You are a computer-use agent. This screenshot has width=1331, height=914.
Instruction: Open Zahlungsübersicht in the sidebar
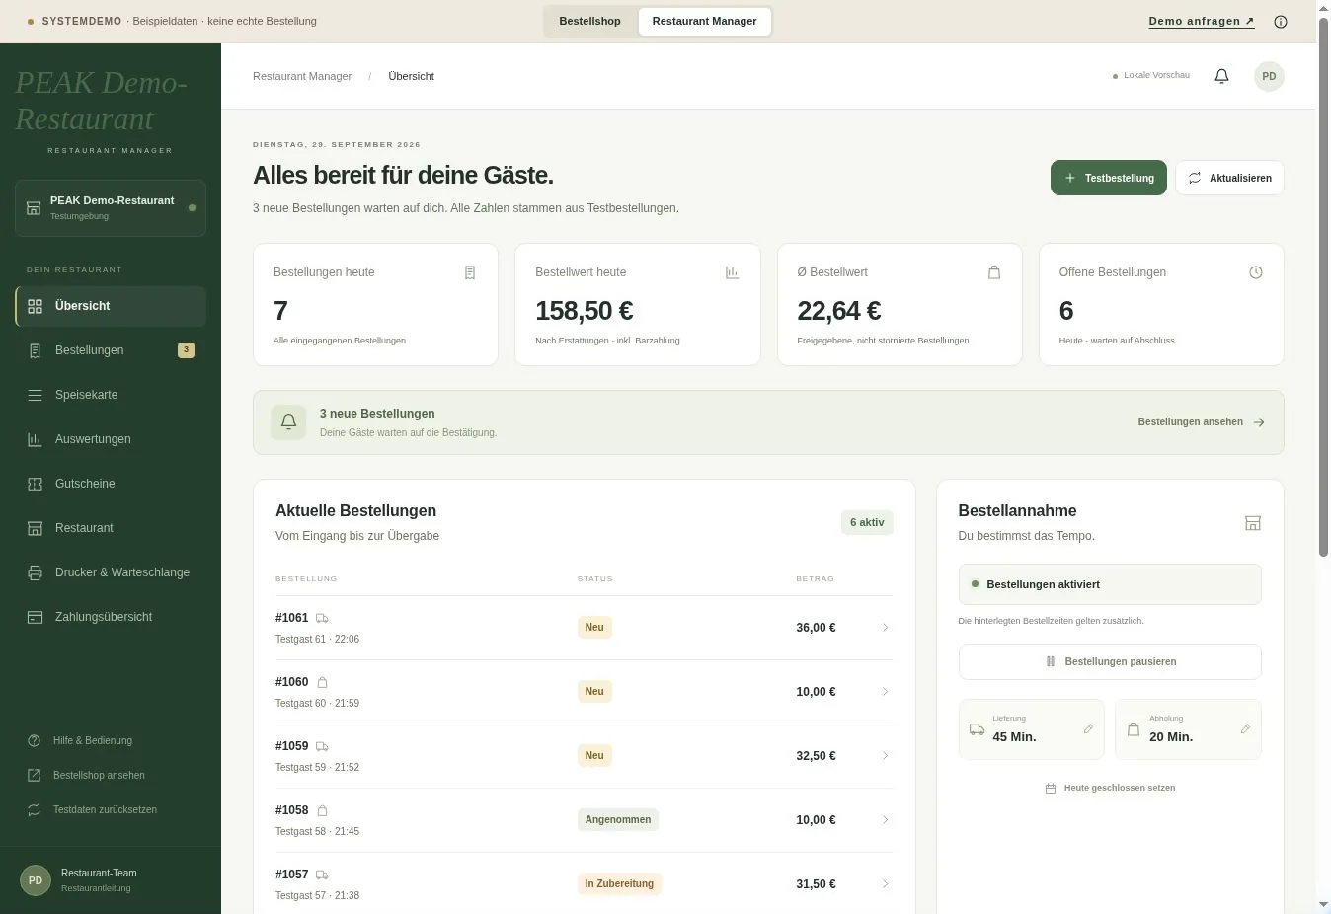pos(111,617)
